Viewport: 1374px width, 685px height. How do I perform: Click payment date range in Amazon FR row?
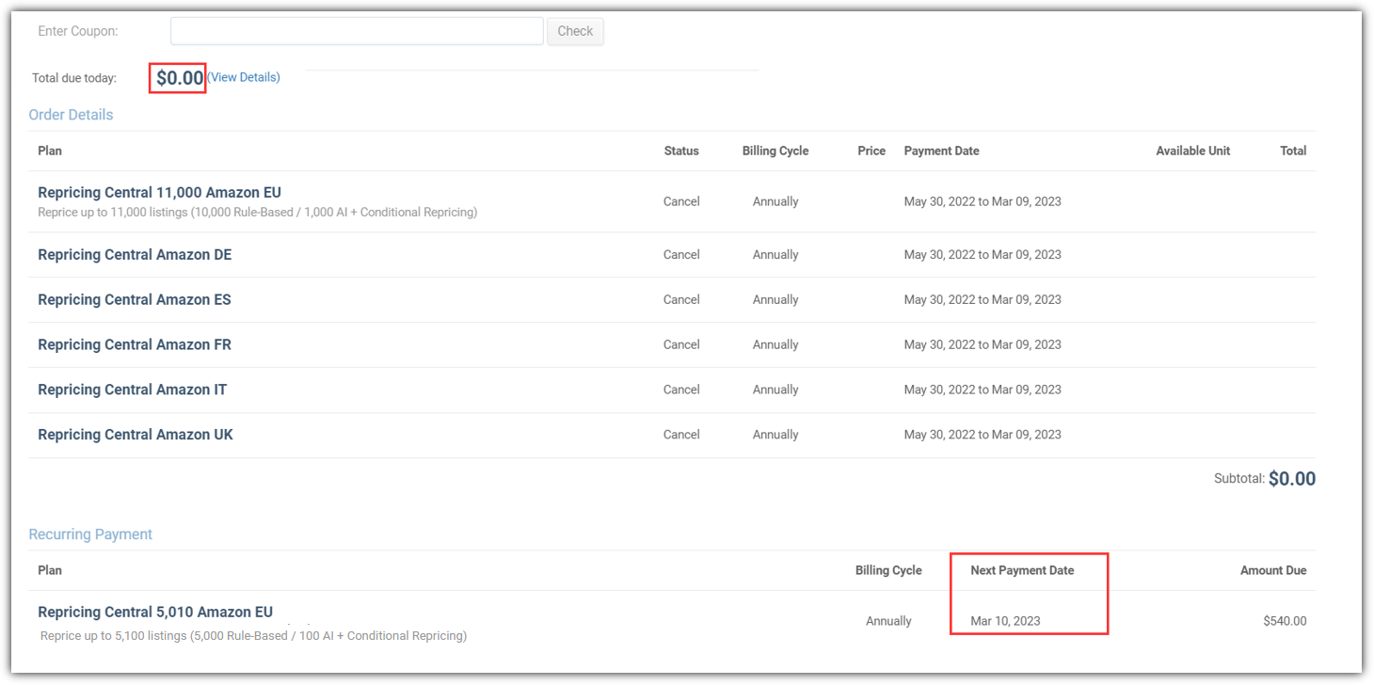click(983, 345)
